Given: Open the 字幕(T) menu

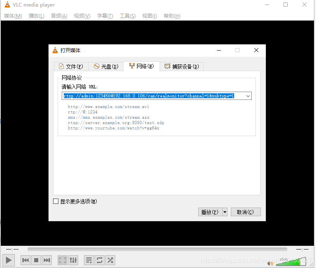Looking at the screenshot, I should point(105,16).
